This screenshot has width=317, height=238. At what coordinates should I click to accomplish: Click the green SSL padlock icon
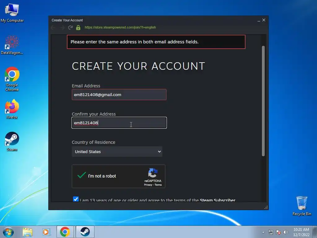coord(78,28)
